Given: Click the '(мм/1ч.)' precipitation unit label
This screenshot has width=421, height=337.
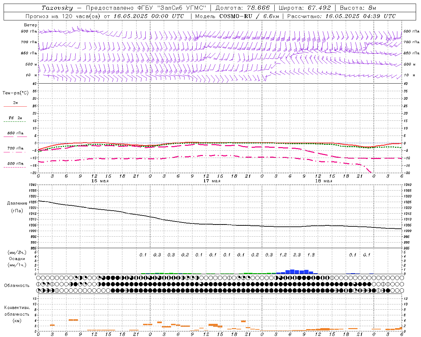Looking at the screenshot, I should pos(17,265).
